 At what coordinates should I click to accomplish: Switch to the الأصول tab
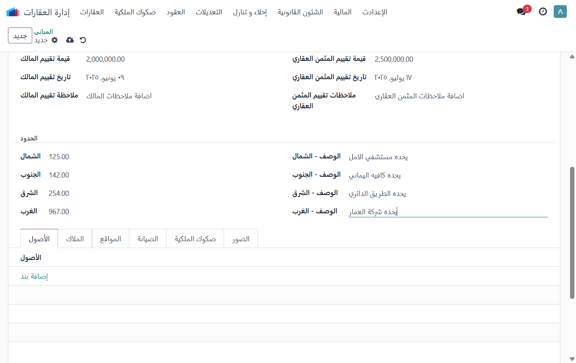[x=39, y=238]
